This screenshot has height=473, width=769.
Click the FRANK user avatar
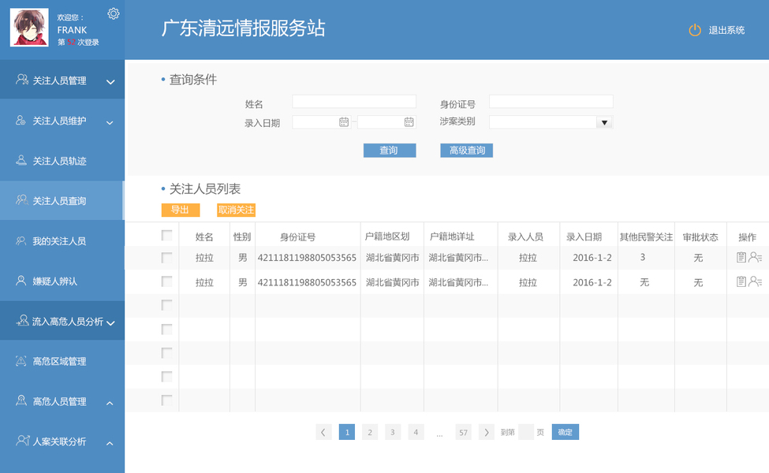pyautogui.click(x=29, y=28)
